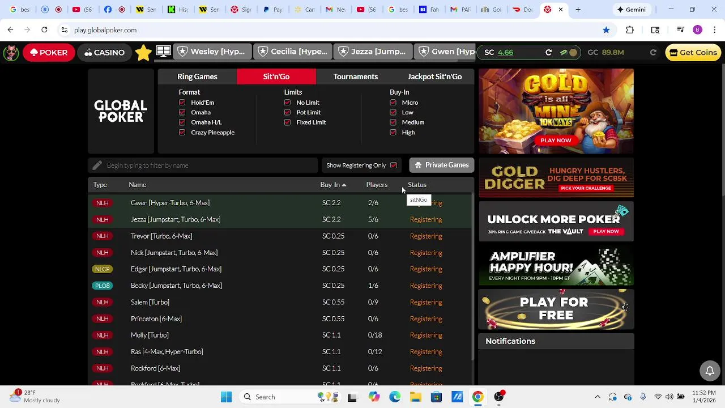The height and width of the screenshot is (408, 725).
Task: Sort by Players column header
Action: (x=377, y=185)
